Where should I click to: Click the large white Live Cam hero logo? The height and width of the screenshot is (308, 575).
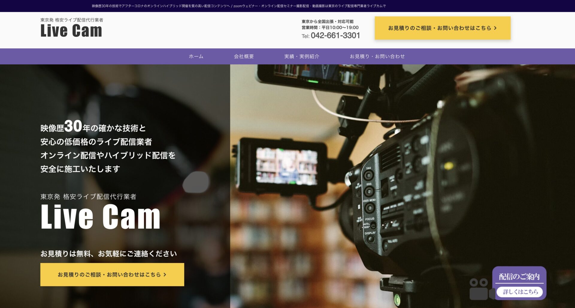[x=100, y=217]
